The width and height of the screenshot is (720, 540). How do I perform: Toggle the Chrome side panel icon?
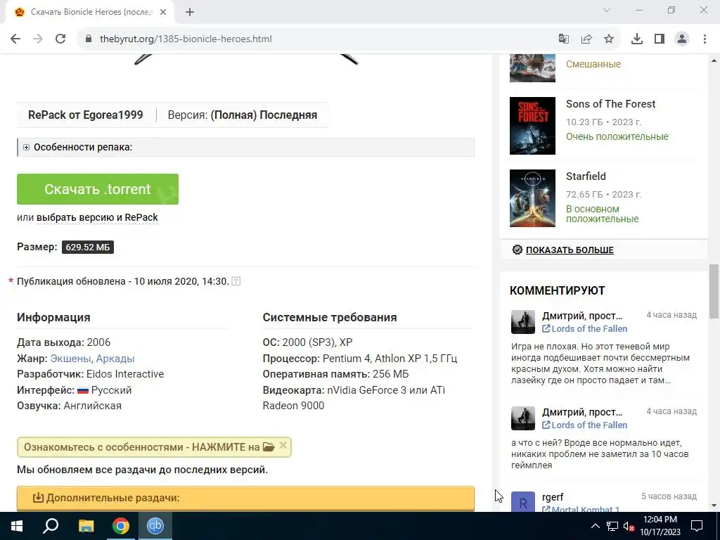(660, 39)
